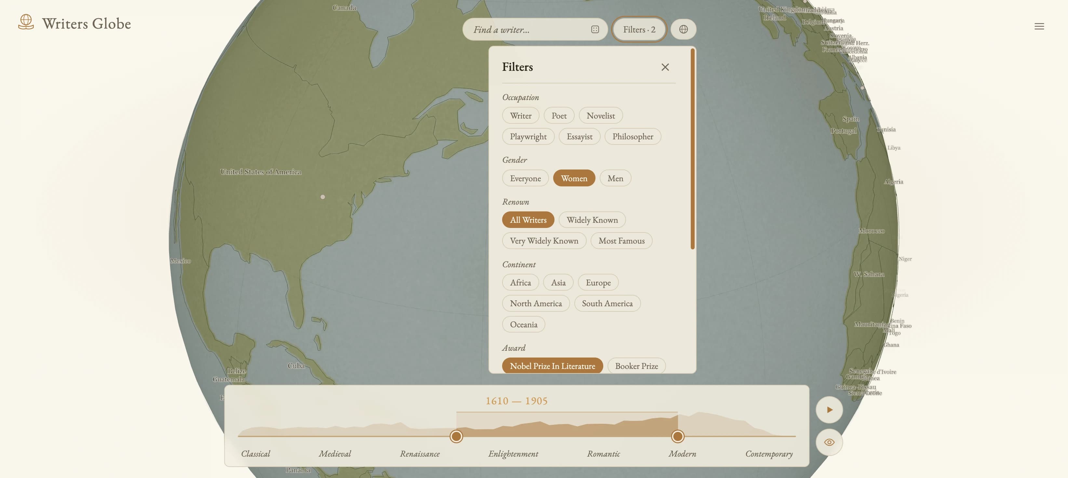Viewport: 1068px width, 478px height.
Task: Toggle the eye visibility button
Action: [829, 442]
